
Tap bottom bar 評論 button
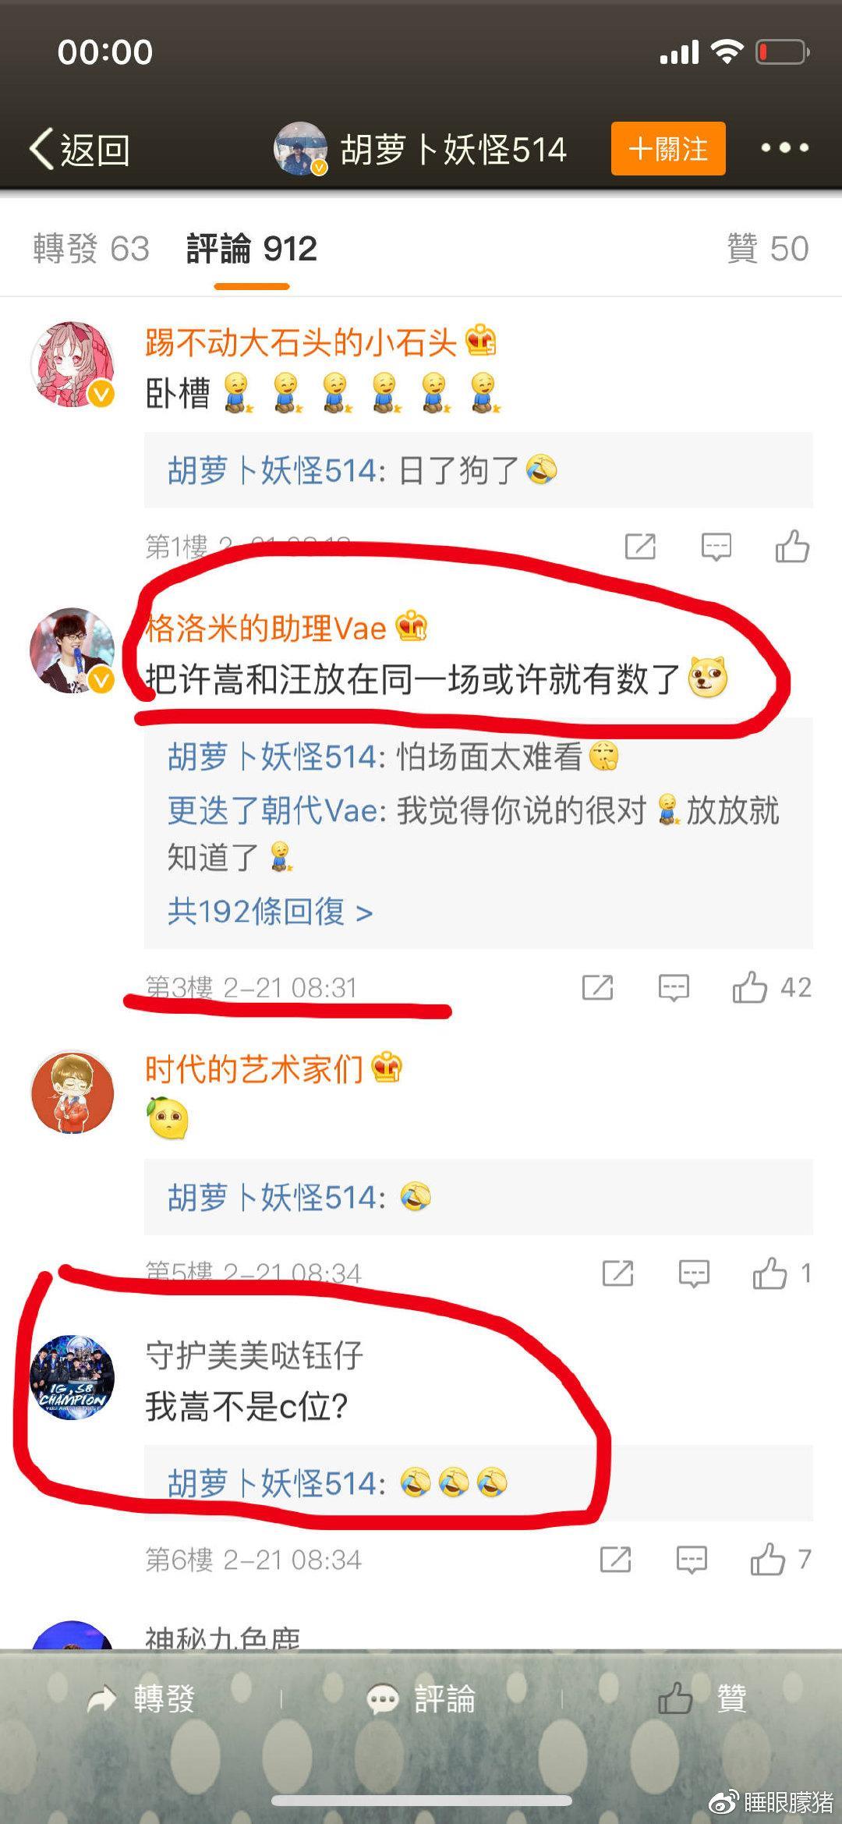(421, 1698)
